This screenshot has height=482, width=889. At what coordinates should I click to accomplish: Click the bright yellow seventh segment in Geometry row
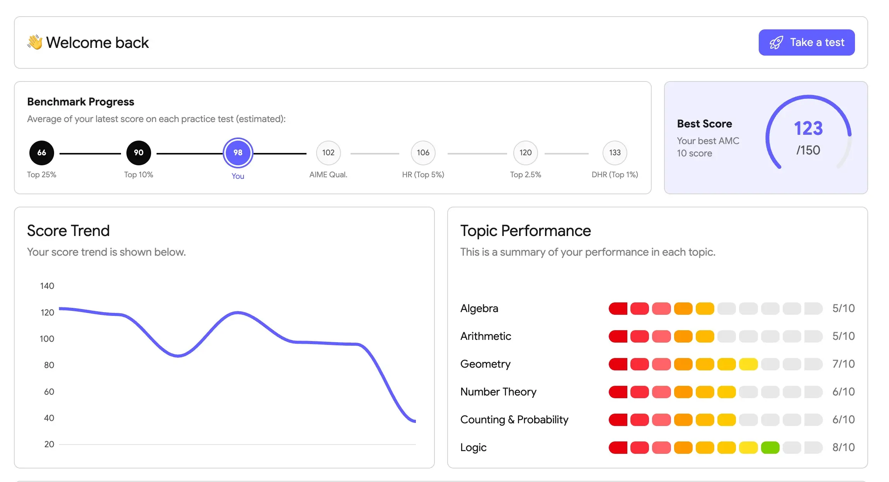point(748,364)
